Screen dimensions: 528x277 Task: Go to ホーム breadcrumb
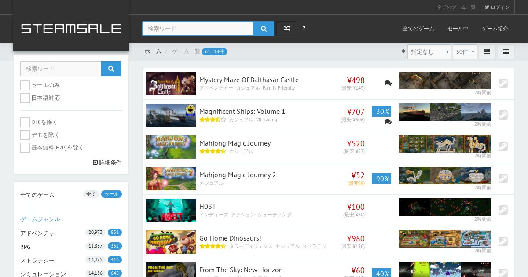click(153, 51)
